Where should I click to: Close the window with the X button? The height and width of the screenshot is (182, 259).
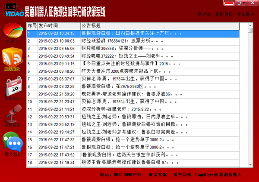[x=253, y=3]
